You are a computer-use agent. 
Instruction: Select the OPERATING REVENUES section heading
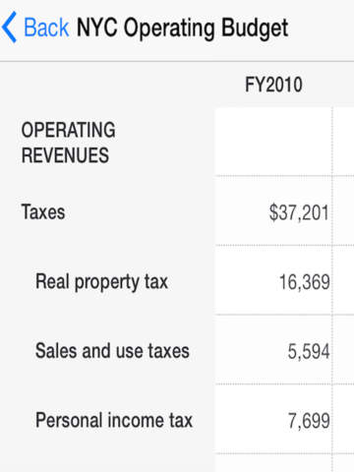pos(68,143)
